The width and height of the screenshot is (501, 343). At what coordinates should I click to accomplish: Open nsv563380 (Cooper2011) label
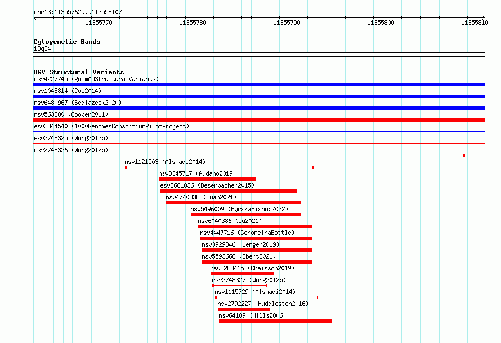[71, 114]
